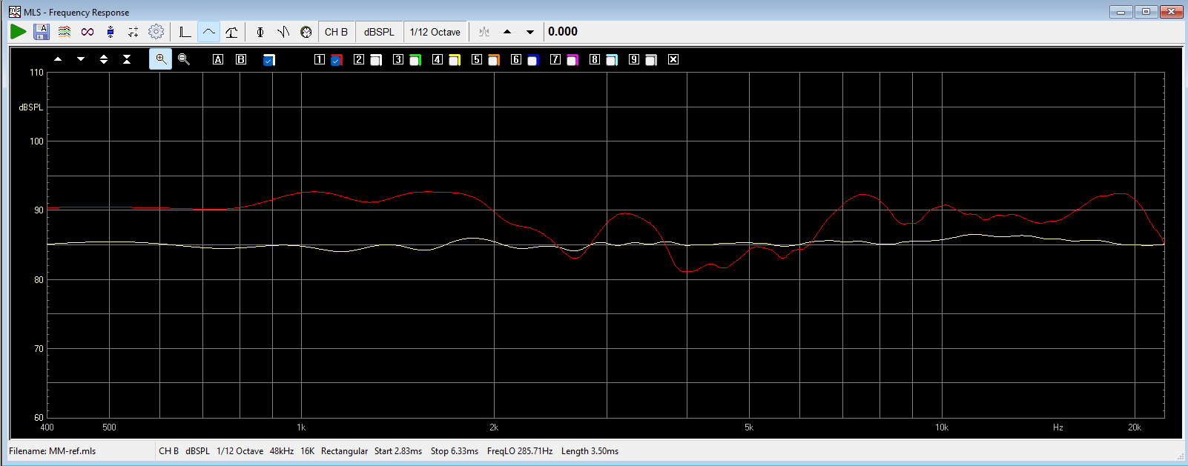Click 16K size value in status bar
Viewport: 1188px width, 466px height.
point(308,451)
